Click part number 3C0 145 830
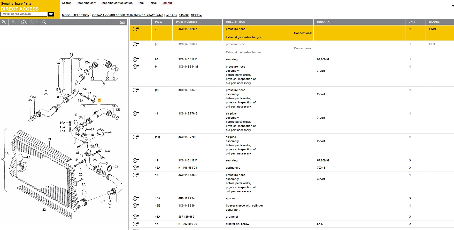 [186, 206]
